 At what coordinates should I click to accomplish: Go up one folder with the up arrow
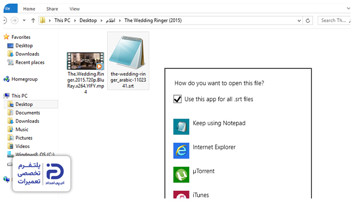click(33, 21)
